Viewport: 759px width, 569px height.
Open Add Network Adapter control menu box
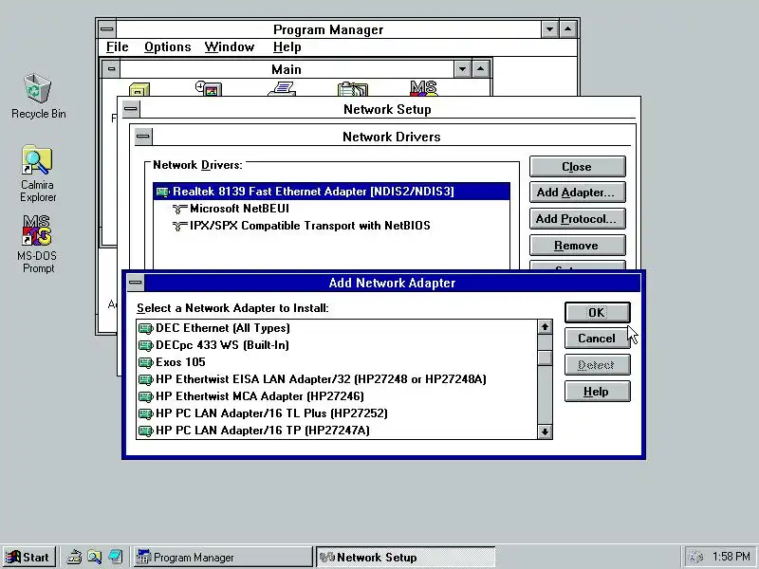click(136, 283)
